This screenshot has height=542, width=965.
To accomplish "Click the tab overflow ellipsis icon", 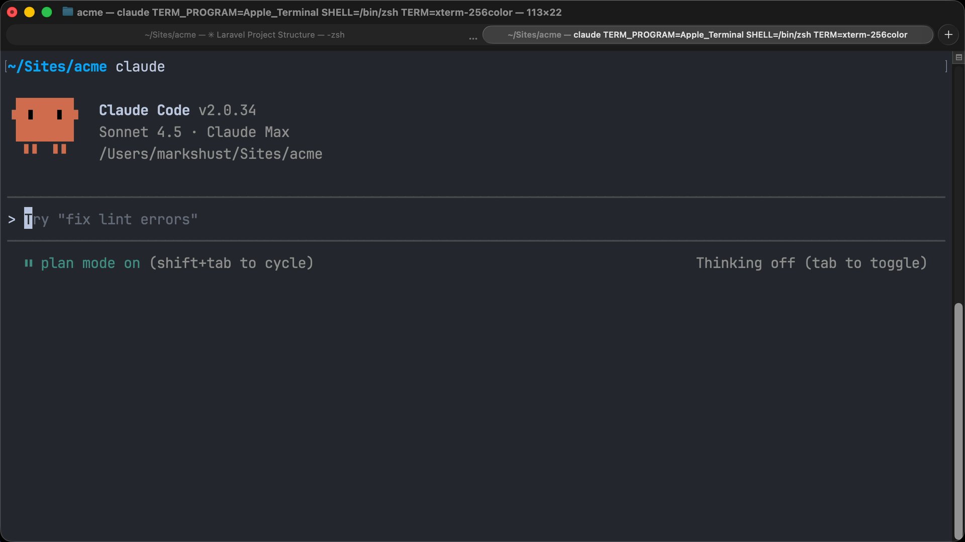I will (473, 38).
